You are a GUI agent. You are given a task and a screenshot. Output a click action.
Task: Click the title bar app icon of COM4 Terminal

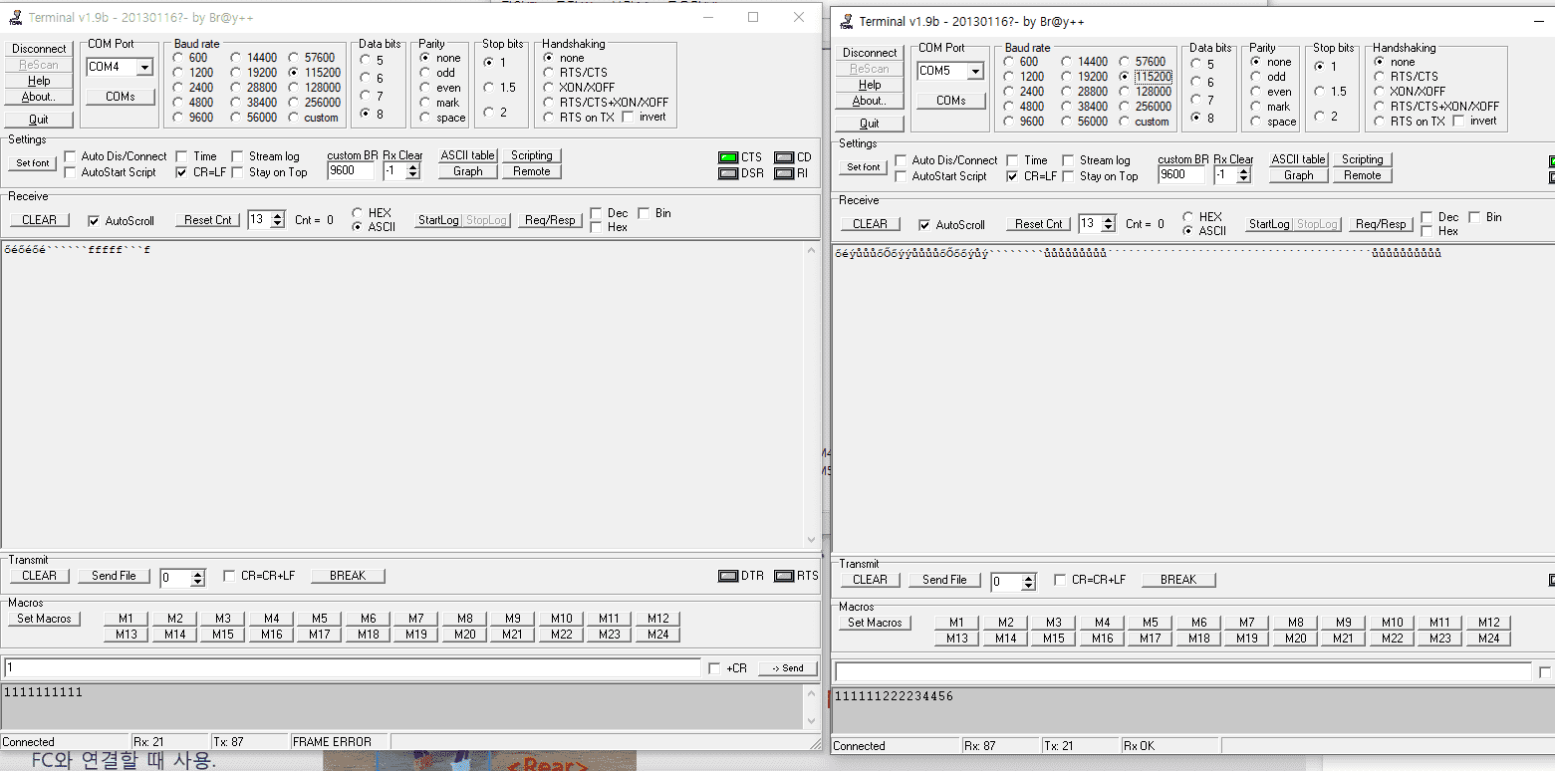pos(15,18)
